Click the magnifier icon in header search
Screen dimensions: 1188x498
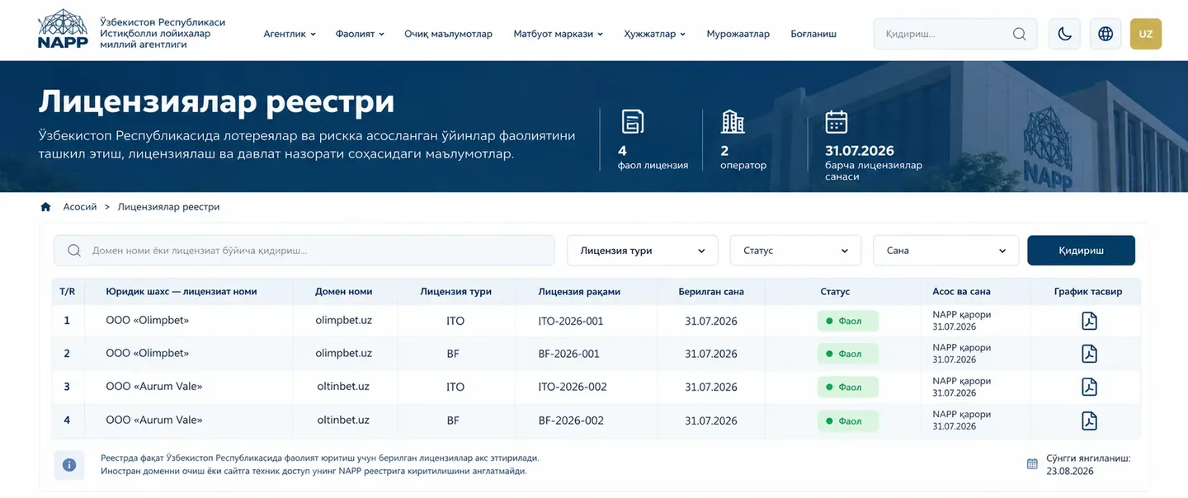point(1020,34)
